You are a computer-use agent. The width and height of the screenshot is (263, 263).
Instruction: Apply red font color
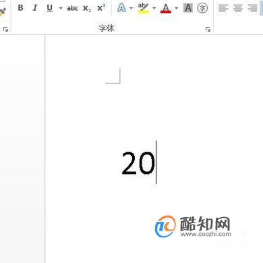166,8
